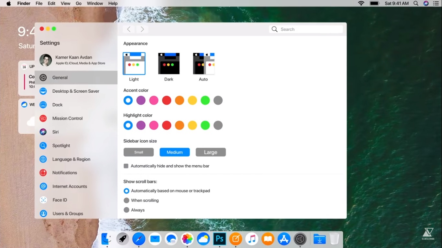This screenshot has height=248, width=442.
Task: Open the Downloads folder in Dock
Action: point(319,239)
